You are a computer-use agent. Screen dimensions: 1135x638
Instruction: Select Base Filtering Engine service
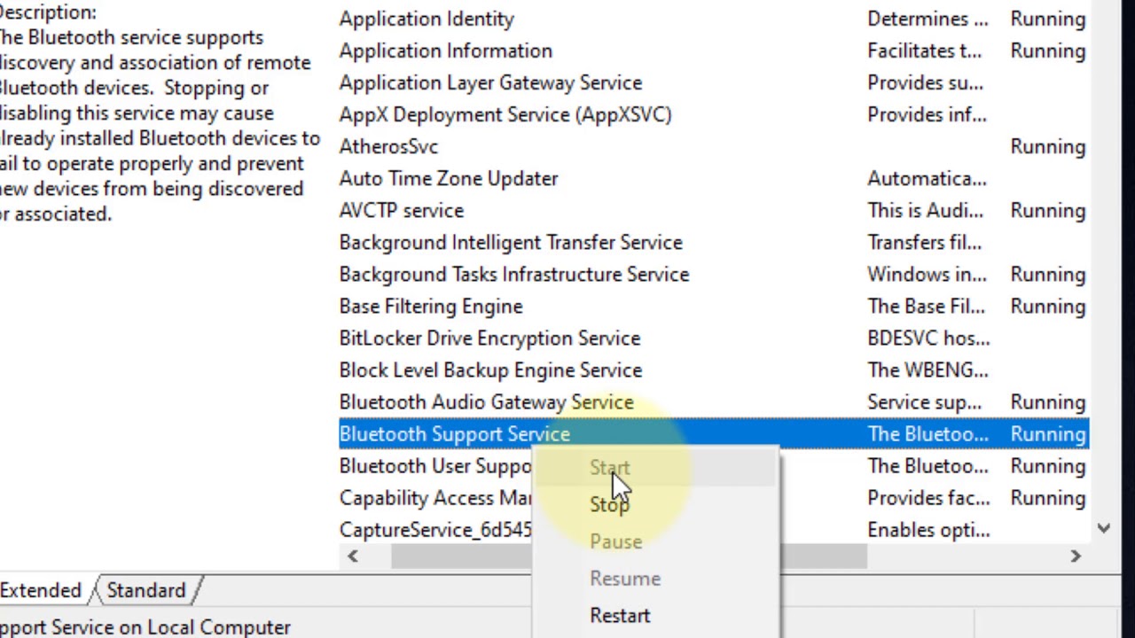[x=714, y=306]
